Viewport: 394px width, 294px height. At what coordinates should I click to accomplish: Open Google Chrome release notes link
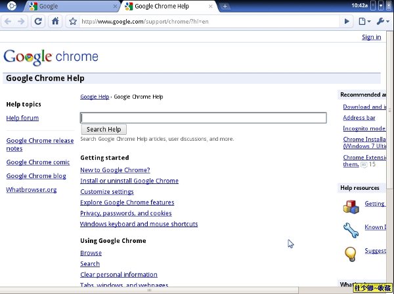coord(40,144)
